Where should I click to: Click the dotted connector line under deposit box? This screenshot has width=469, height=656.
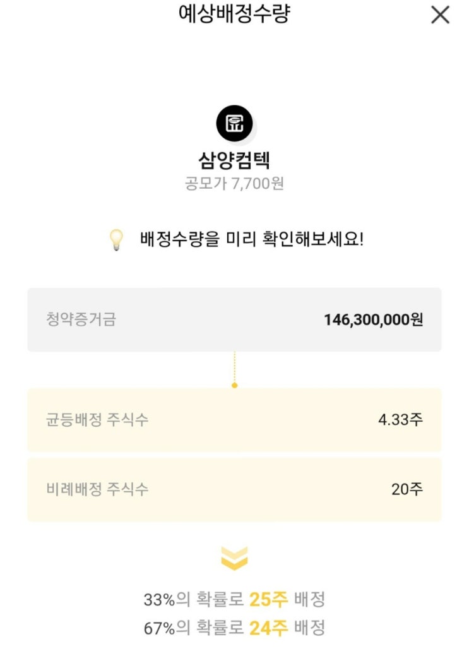234,366
